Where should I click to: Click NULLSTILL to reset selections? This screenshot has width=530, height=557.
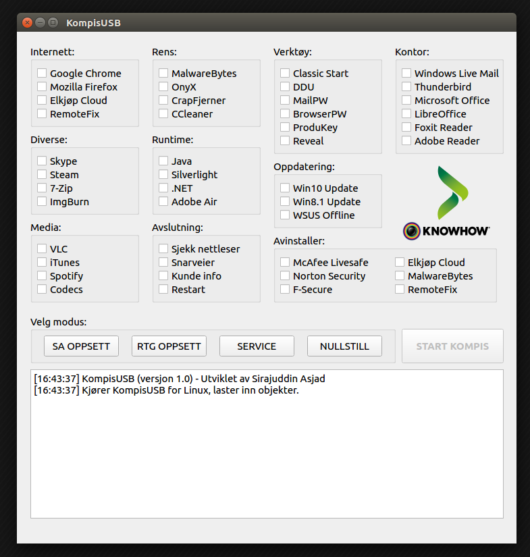[x=344, y=346]
